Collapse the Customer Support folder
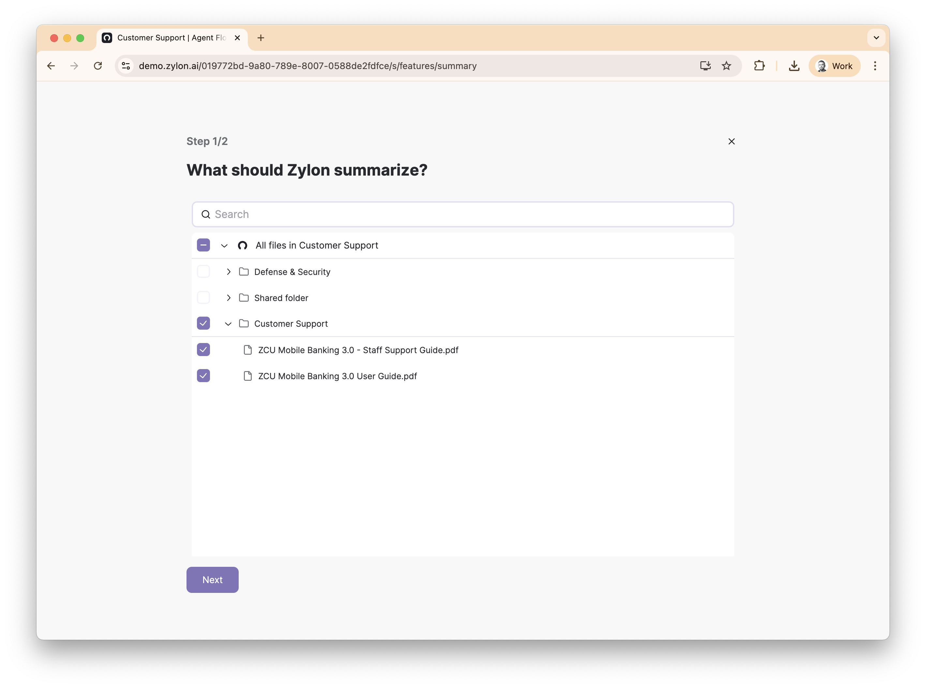Image resolution: width=926 pixels, height=688 pixels. 228,324
